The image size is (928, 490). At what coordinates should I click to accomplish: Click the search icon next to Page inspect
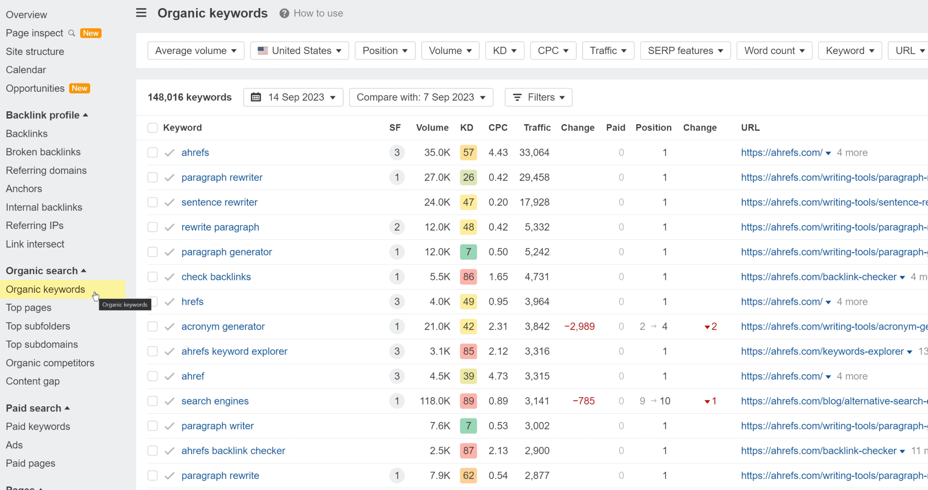point(72,33)
